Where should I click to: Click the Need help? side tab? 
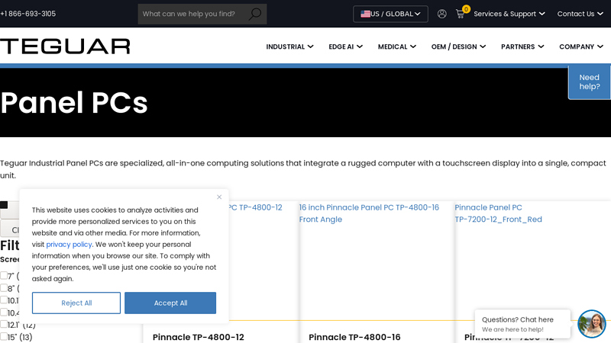point(589,82)
